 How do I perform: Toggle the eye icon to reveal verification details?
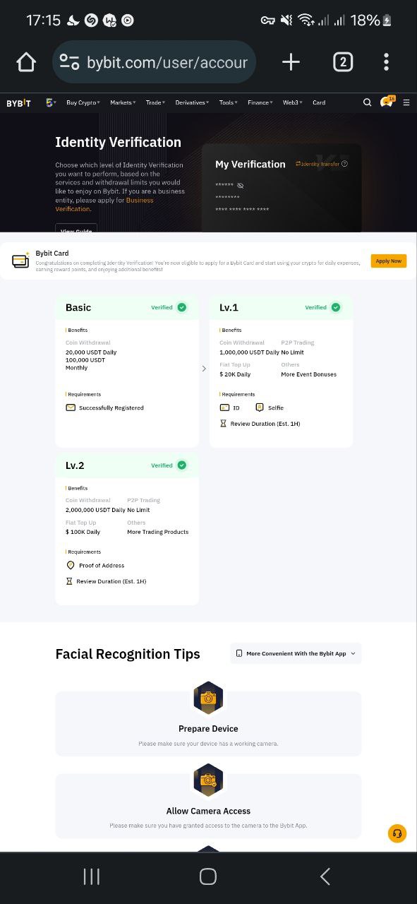(240, 185)
